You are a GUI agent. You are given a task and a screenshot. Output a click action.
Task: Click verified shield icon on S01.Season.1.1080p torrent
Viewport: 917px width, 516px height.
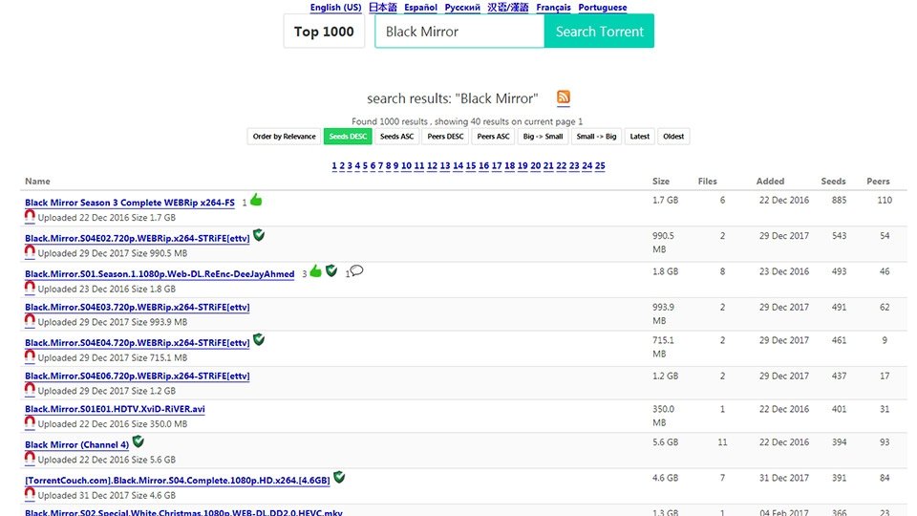(x=331, y=270)
